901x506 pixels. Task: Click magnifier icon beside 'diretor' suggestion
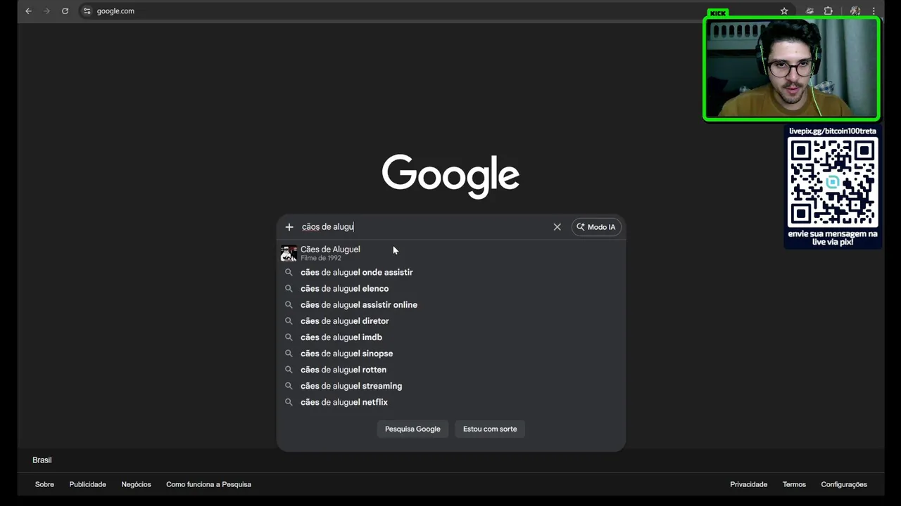click(289, 320)
